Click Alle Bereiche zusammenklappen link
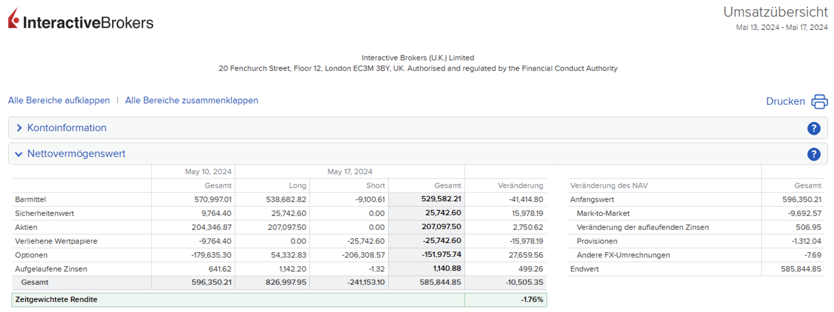834x312 pixels. point(191,100)
